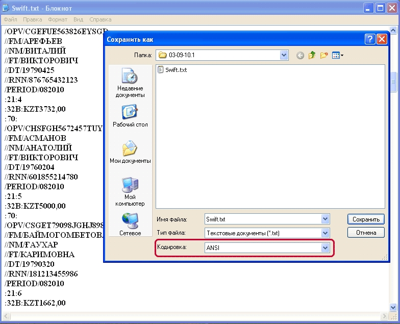Open the Тип файла dropdown list

325,233
